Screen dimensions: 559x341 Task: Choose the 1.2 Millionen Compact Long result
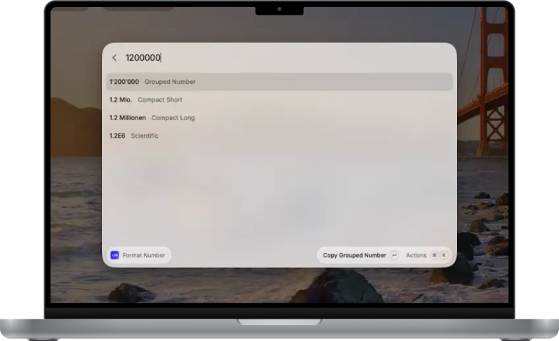(x=279, y=117)
